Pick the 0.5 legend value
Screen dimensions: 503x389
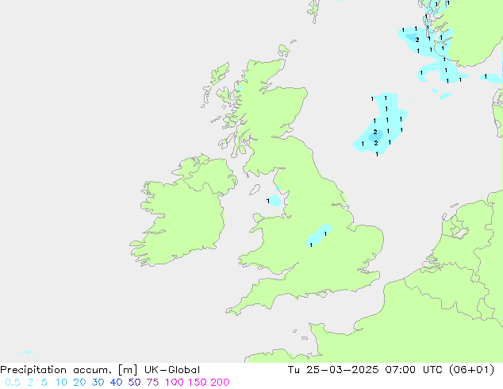click(13, 383)
